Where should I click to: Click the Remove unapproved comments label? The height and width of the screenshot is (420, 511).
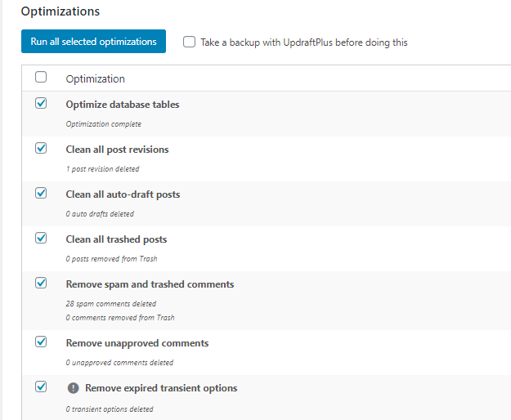[x=137, y=343]
